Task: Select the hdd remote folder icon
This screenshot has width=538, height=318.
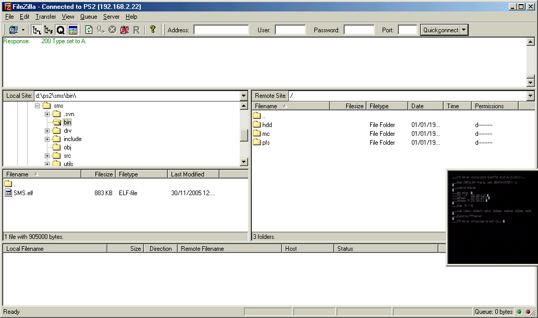Action: [256, 124]
